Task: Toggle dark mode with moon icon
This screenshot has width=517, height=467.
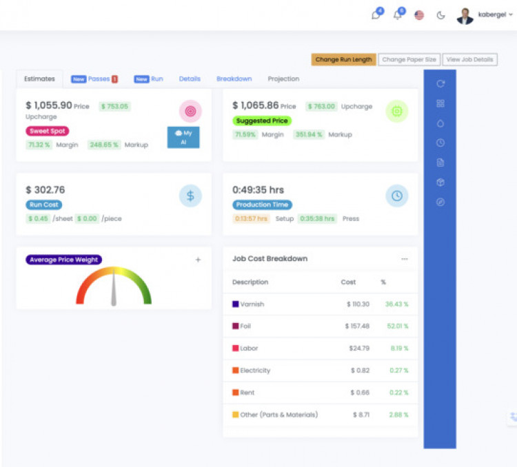Action: (441, 15)
